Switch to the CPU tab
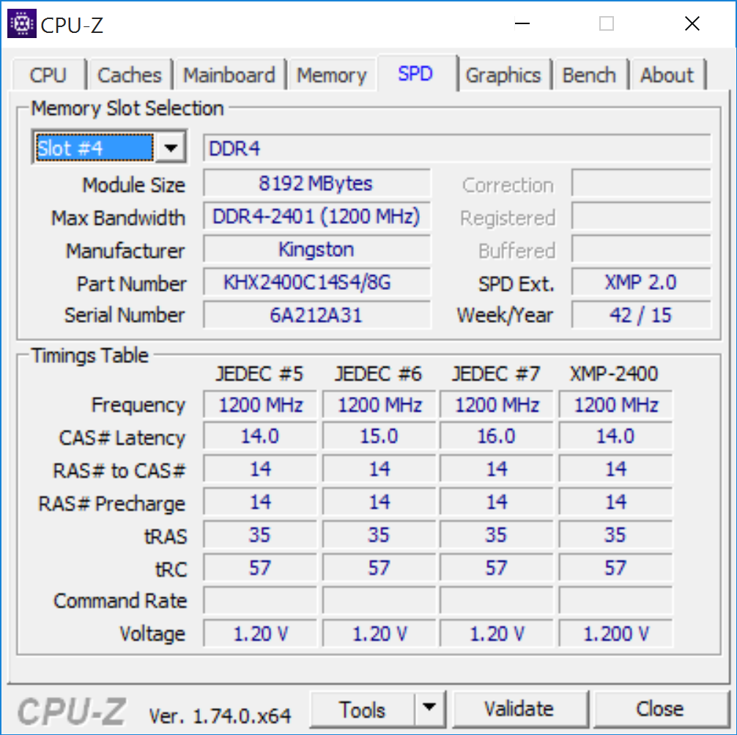Image resolution: width=737 pixels, height=735 pixels. point(48,75)
